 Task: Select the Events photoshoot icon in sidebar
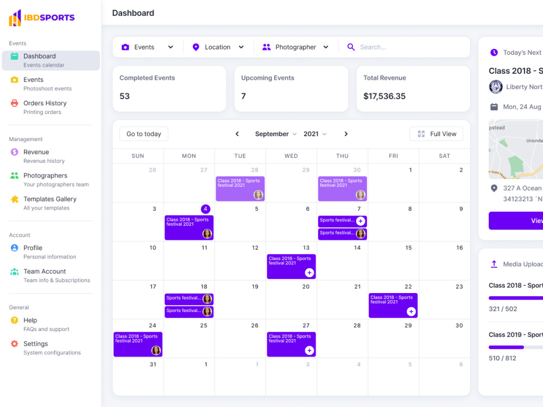pos(15,79)
